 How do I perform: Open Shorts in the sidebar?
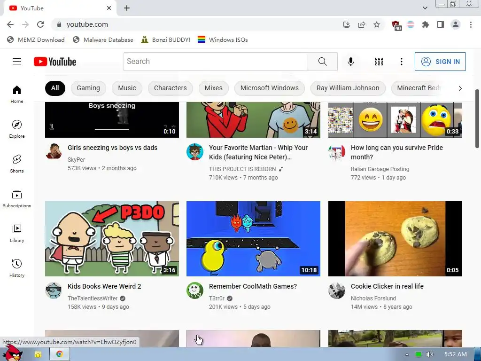point(17,164)
